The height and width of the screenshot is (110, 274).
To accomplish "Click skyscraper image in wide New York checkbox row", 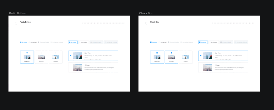I will click(x=208, y=56).
